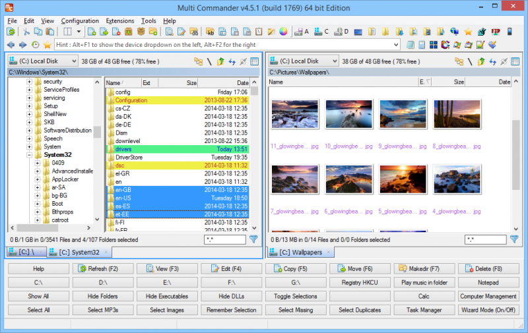Image resolution: width=528 pixels, height=333 pixels.
Task: Click the refresh icon in the main toolbar
Action: point(11,32)
